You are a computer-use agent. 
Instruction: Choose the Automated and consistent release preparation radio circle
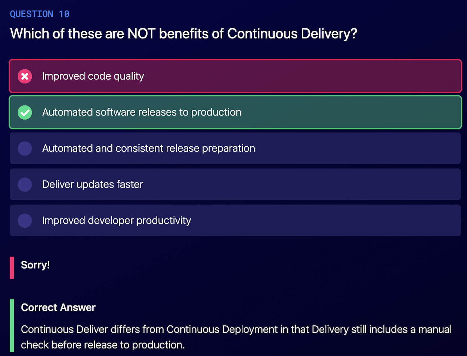[25, 148]
